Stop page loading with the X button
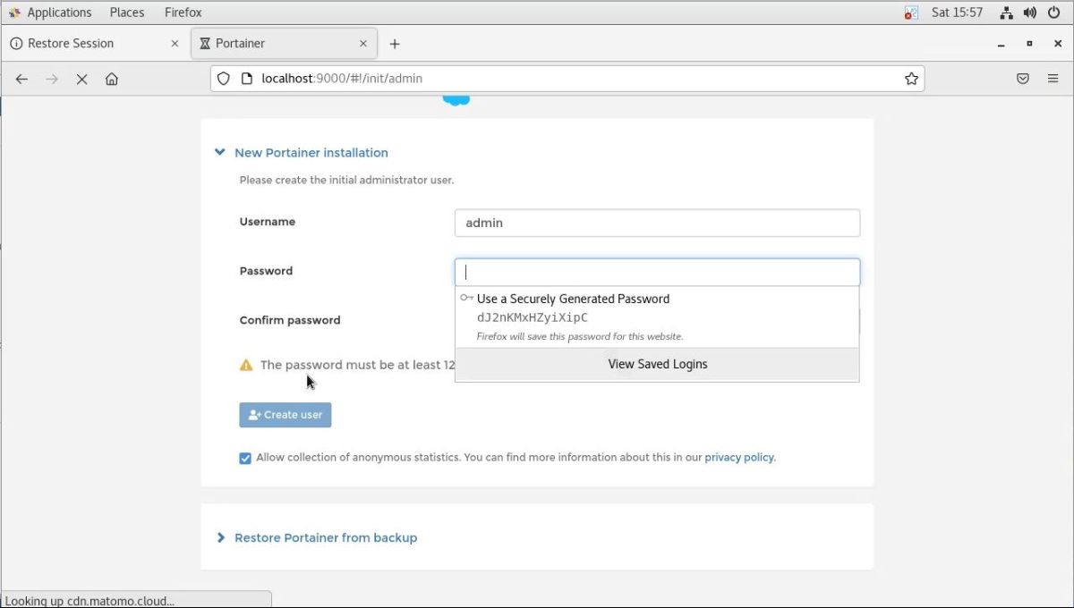This screenshot has width=1074, height=608. click(x=81, y=79)
